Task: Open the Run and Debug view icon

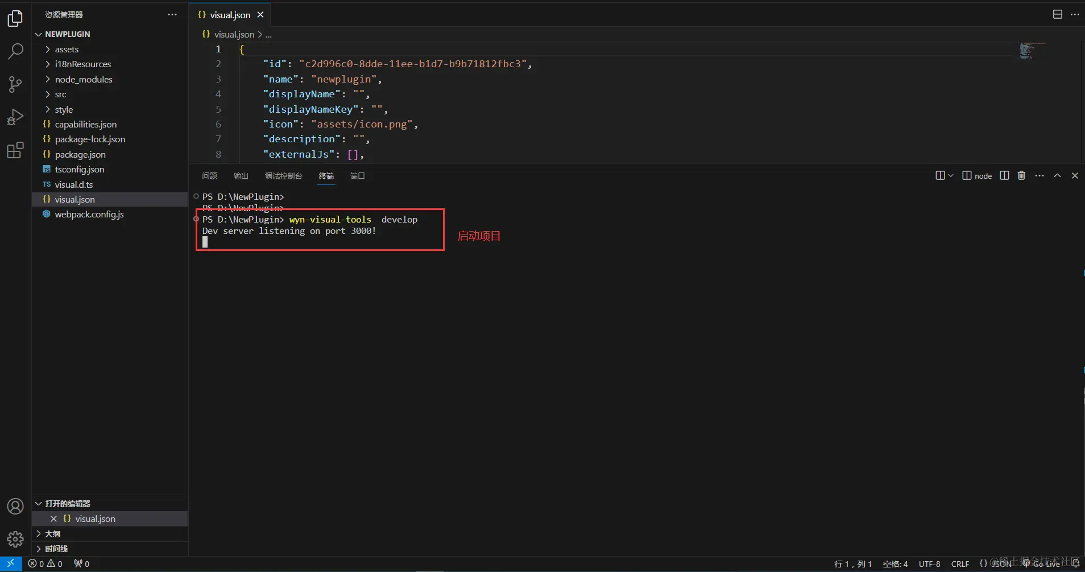Action: 15,117
